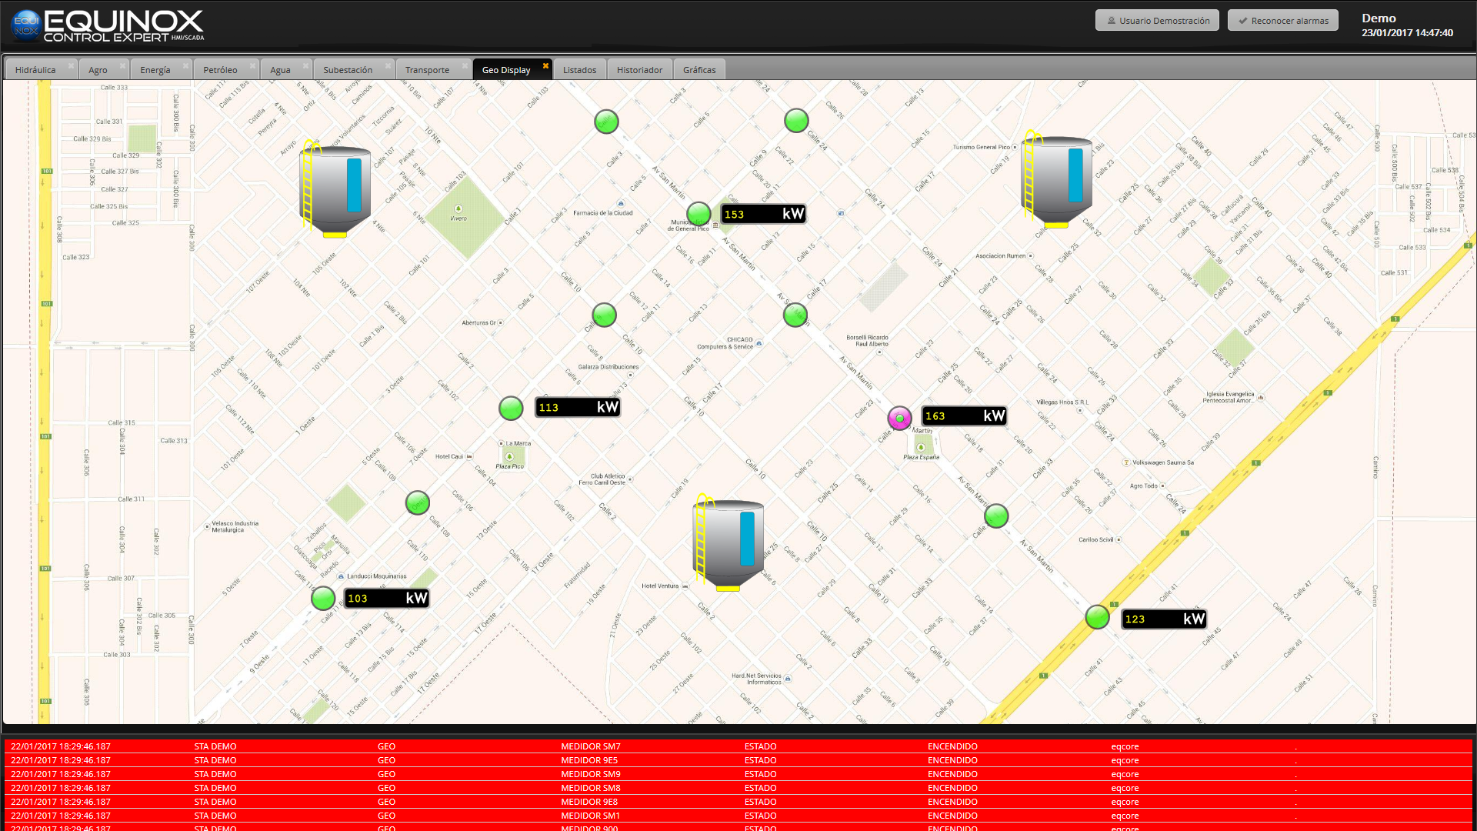1477x831 pixels.
Task: Click the green meter marker beside 113 kW
Action: pos(511,408)
